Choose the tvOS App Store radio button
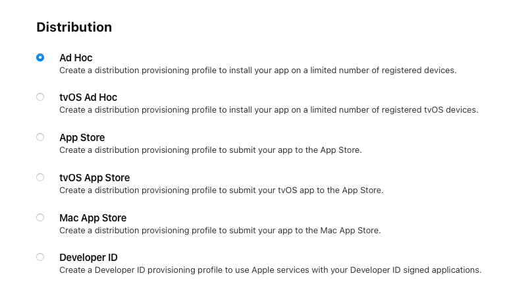Image resolution: width=505 pixels, height=286 pixels. pyautogui.click(x=40, y=177)
